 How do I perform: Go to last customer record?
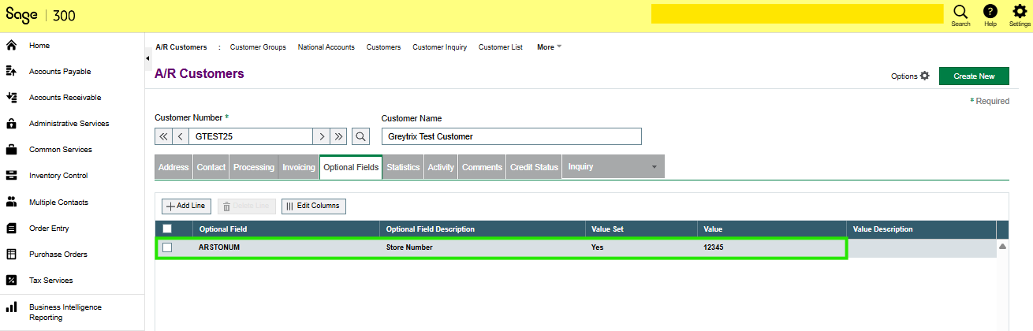[x=338, y=136]
